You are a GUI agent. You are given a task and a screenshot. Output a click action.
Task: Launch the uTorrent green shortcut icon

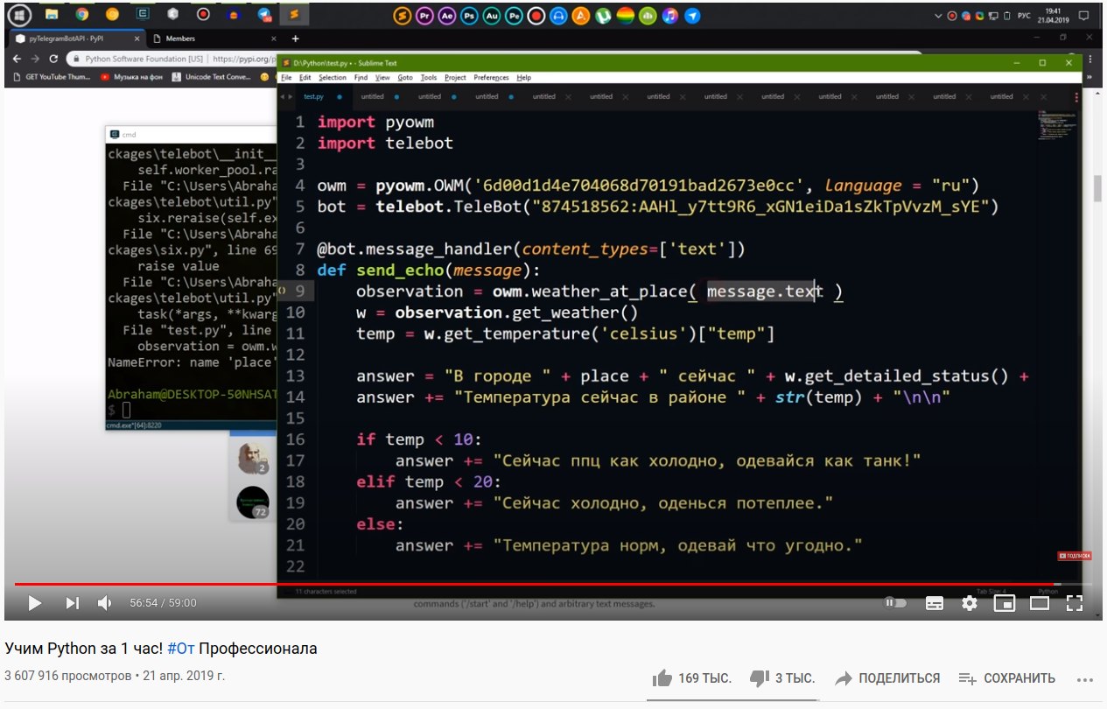click(603, 15)
